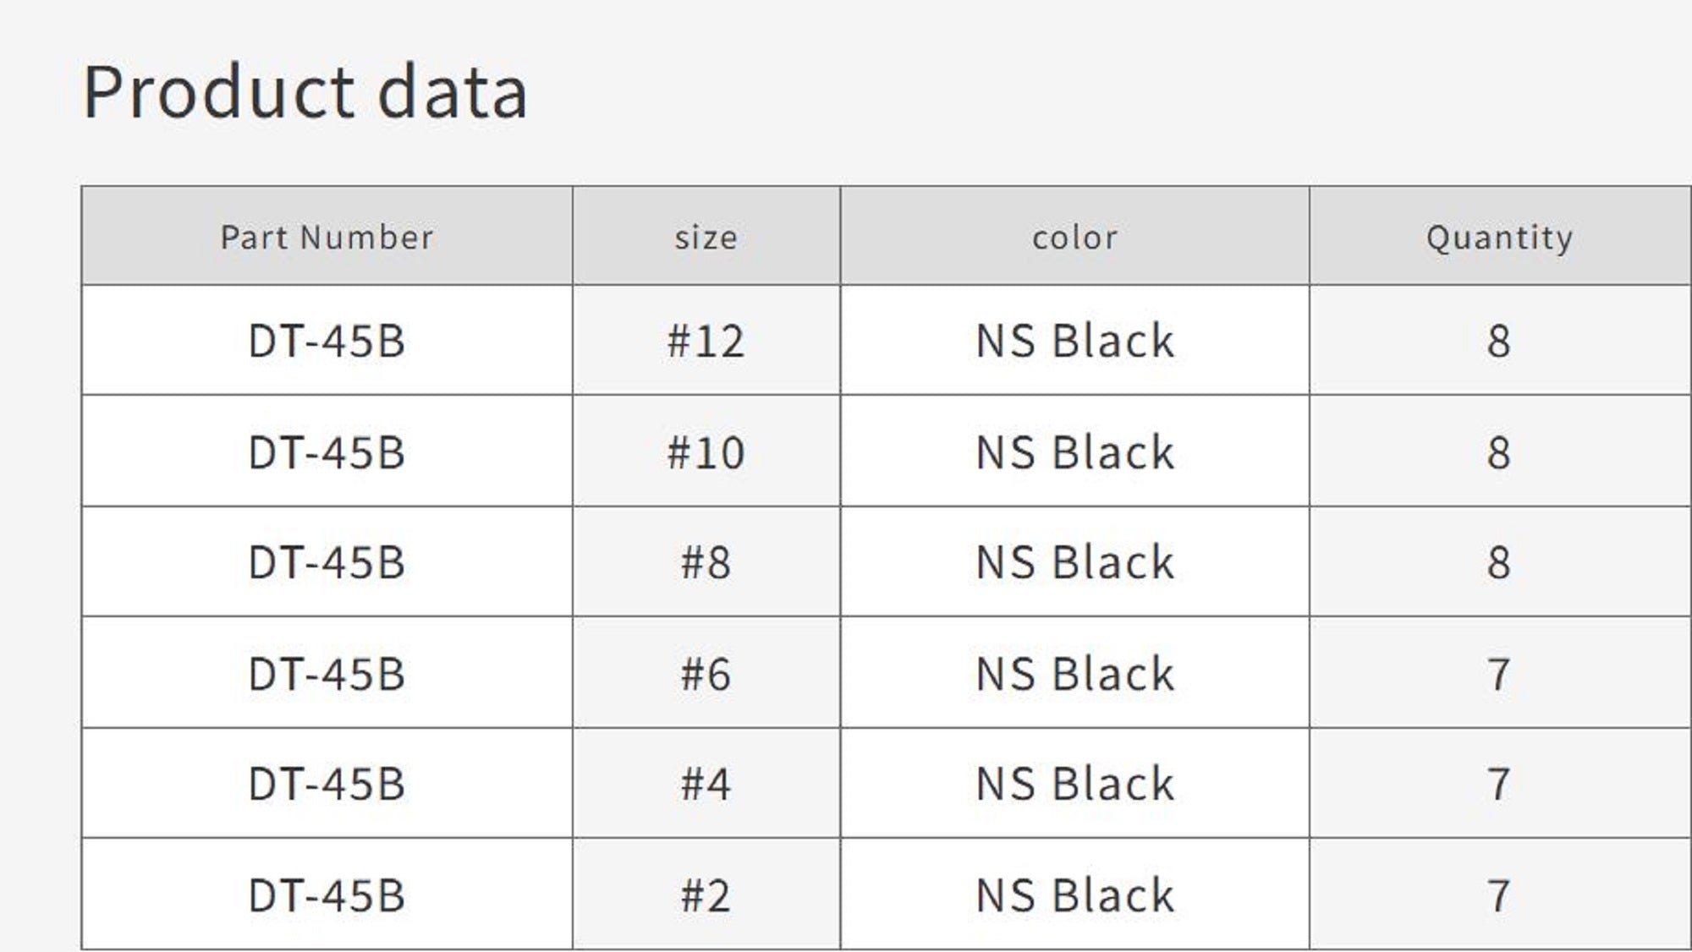Select DT-45B part number in #8 row

point(327,562)
